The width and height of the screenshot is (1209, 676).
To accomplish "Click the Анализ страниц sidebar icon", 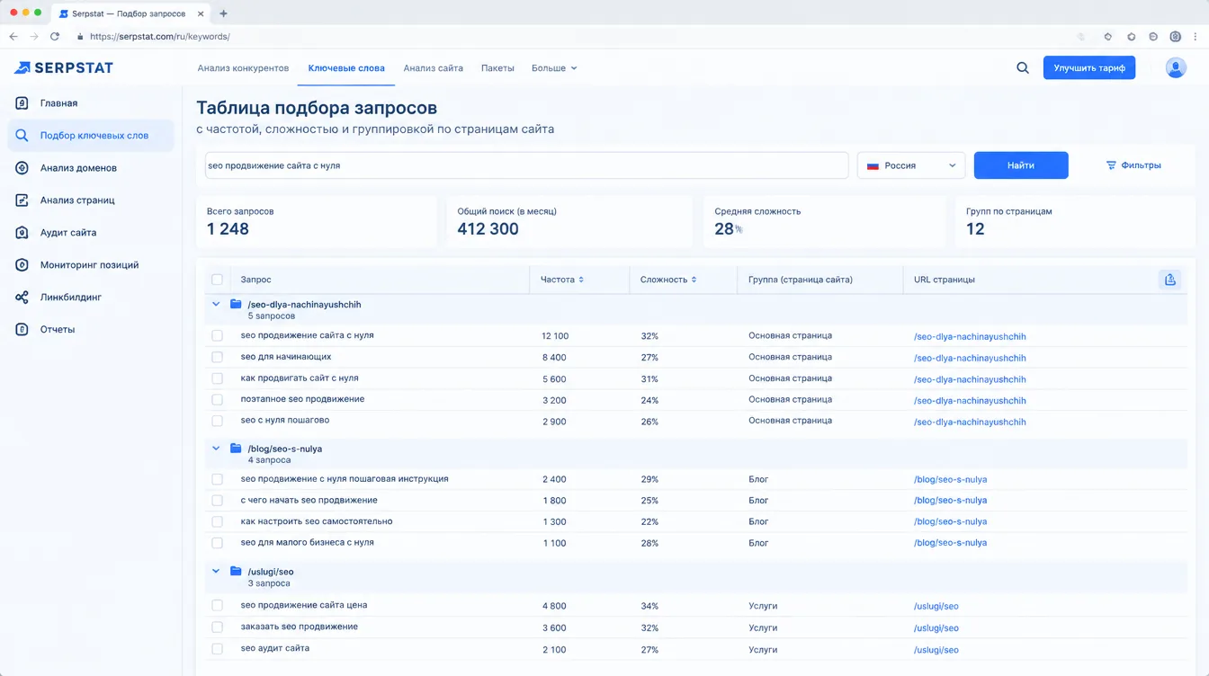I will click(x=22, y=200).
